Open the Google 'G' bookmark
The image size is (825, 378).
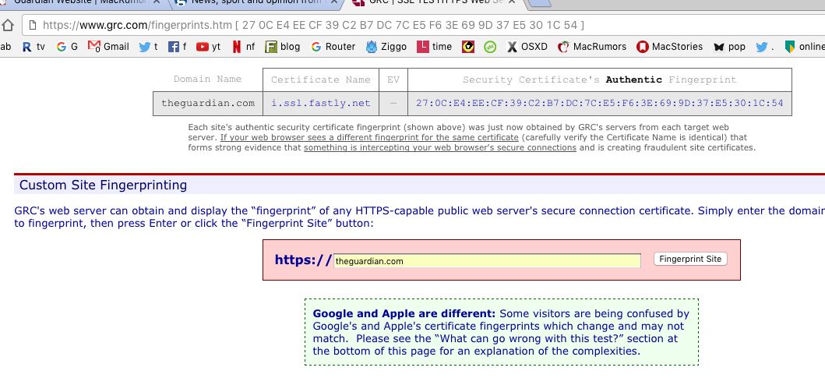[67, 47]
